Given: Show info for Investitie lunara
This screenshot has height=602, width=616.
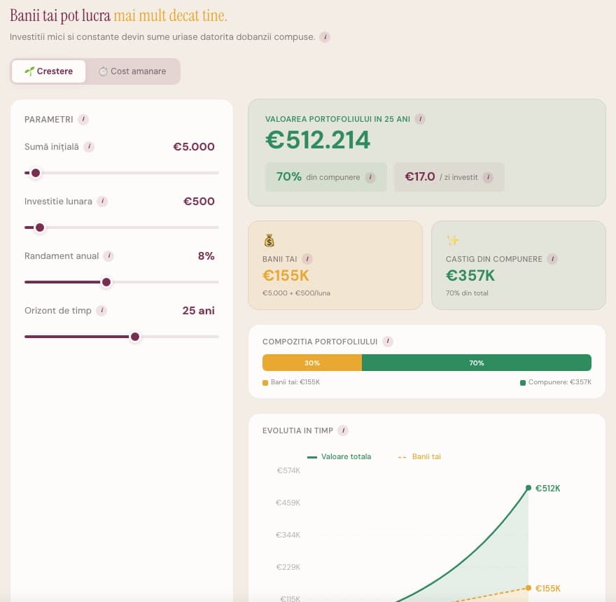Looking at the screenshot, I should (102, 201).
